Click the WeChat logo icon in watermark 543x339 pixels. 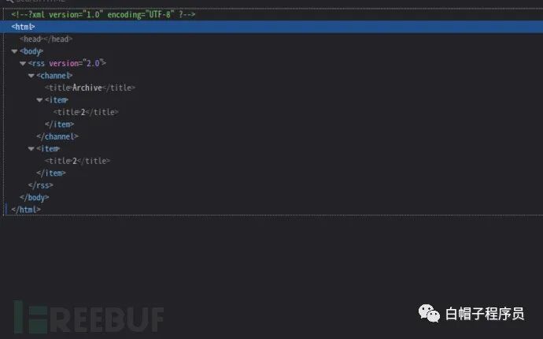[429, 313]
